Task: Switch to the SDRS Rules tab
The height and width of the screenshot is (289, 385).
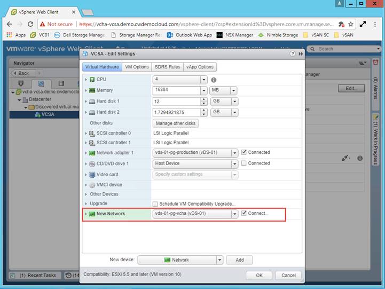Action: 168,67
